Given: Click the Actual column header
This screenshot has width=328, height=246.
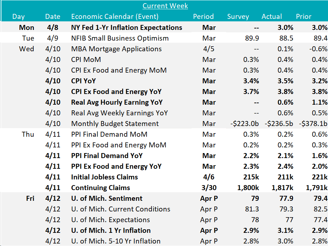Looking at the screenshot, I should (272, 17).
